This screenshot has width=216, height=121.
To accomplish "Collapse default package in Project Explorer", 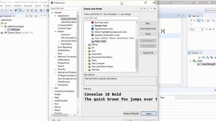I will (2, 26).
